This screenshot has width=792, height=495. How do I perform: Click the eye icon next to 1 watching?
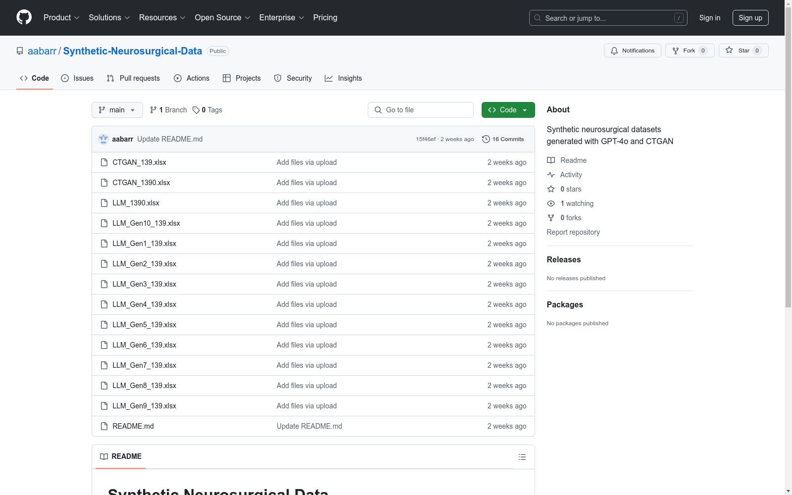click(551, 203)
